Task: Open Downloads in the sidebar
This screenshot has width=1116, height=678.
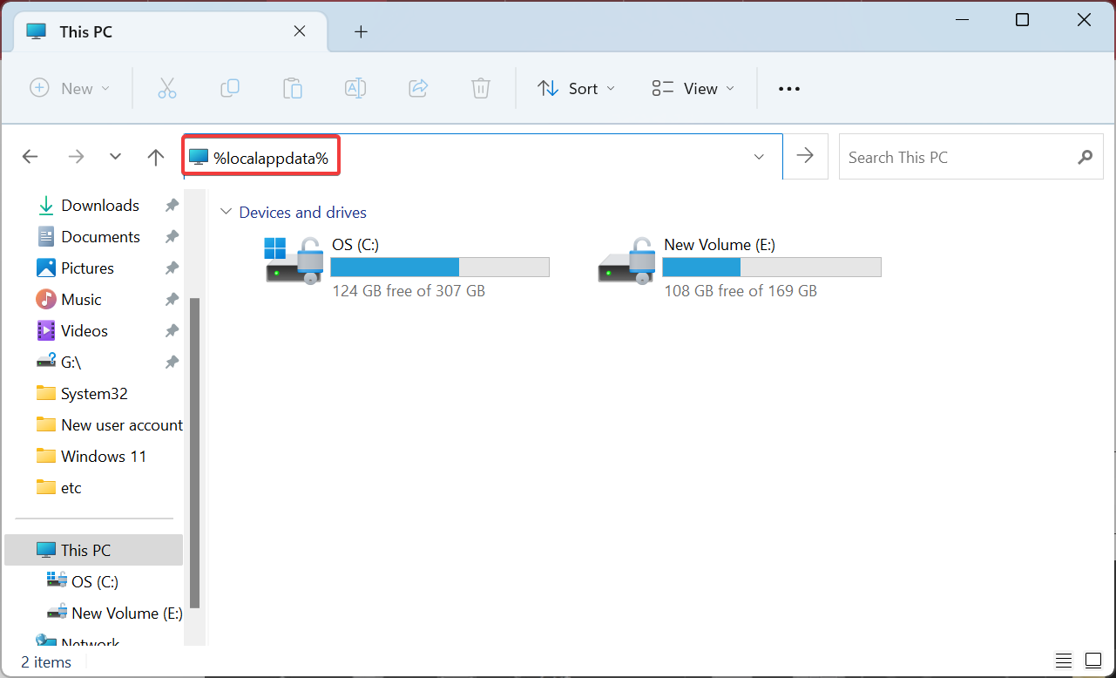Action: (100, 206)
